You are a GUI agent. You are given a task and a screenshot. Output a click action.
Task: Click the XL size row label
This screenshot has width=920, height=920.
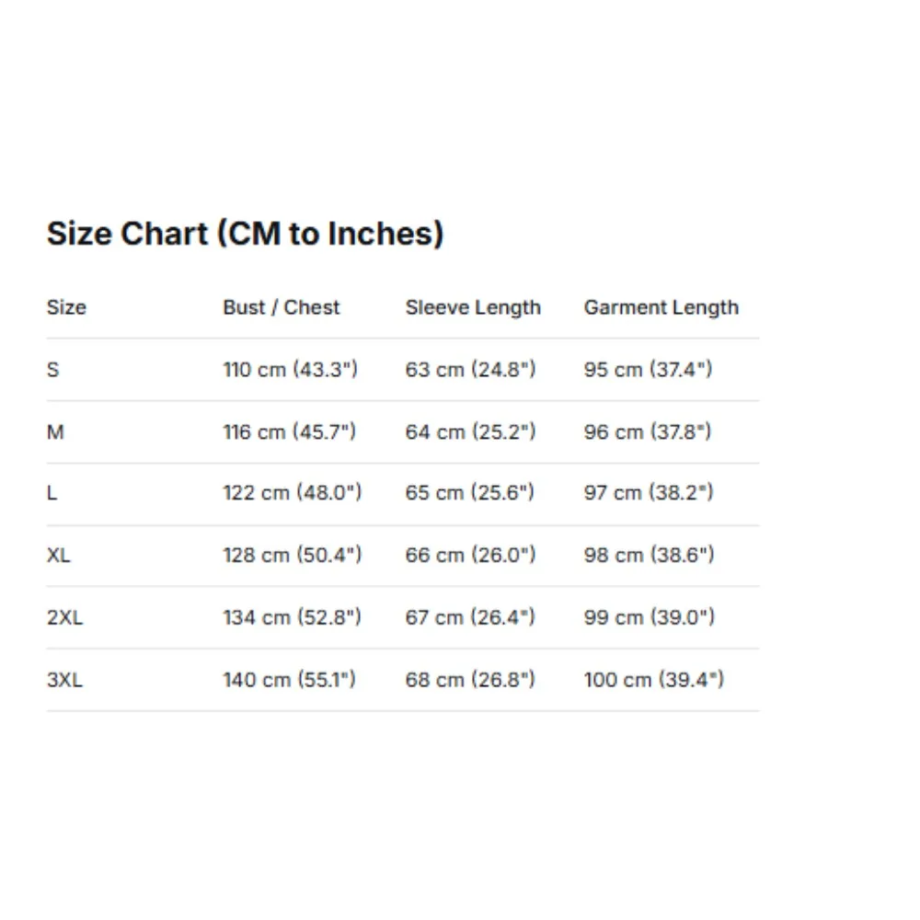[59, 555]
